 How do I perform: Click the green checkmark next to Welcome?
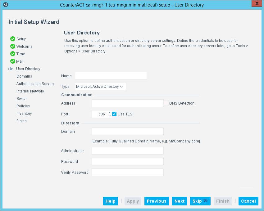[x=13, y=46]
